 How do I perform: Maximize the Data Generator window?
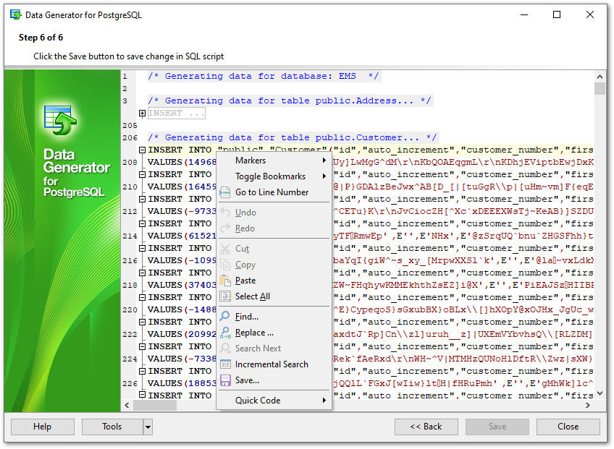[x=556, y=15]
